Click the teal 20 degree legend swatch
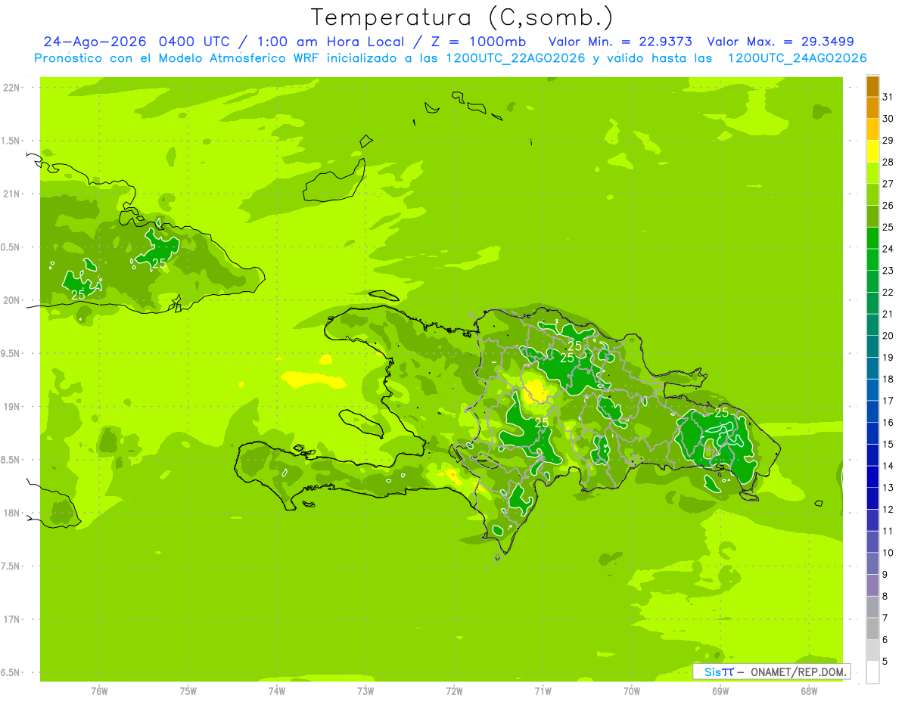This screenshot has width=908, height=701. pos(872,325)
